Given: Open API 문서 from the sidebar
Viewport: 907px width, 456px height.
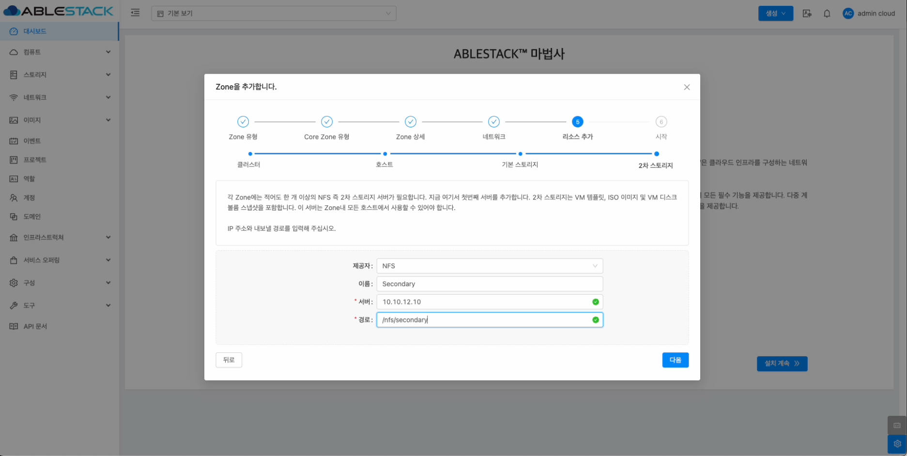Looking at the screenshot, I should click(x=35, y=326).
